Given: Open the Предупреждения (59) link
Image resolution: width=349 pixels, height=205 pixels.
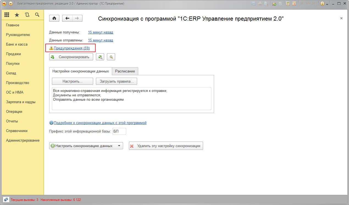Looking at the screenshot, I should (x=71, y=48).
